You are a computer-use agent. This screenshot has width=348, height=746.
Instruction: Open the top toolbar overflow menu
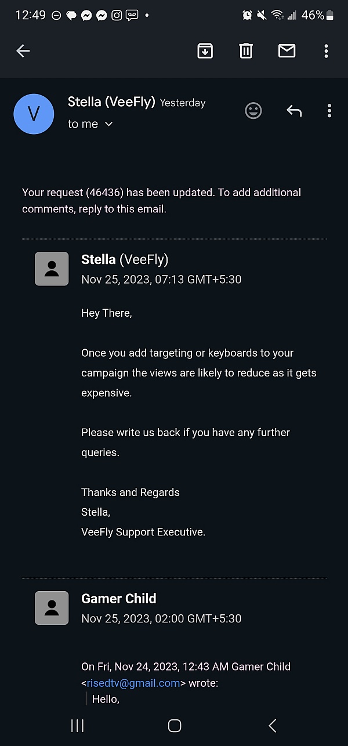tap(326, 51)
